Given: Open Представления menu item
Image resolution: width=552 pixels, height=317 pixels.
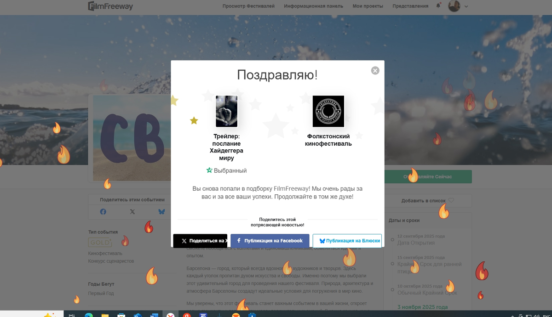Looking at the screenshot, I should (410, 6).
